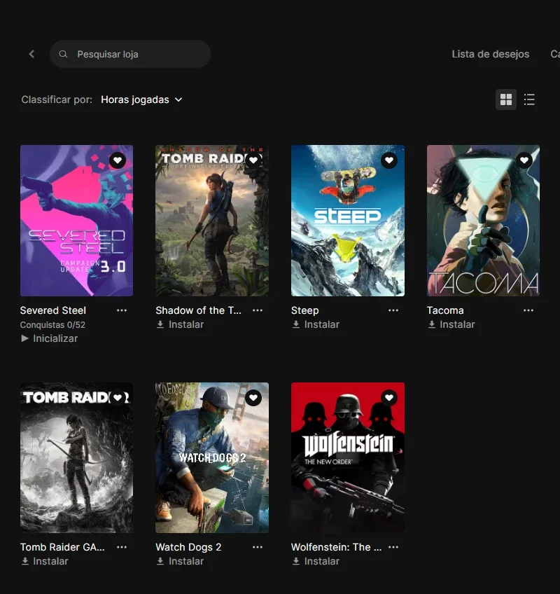Install Steep
560x594 pixels.
(x=316, y=324)
